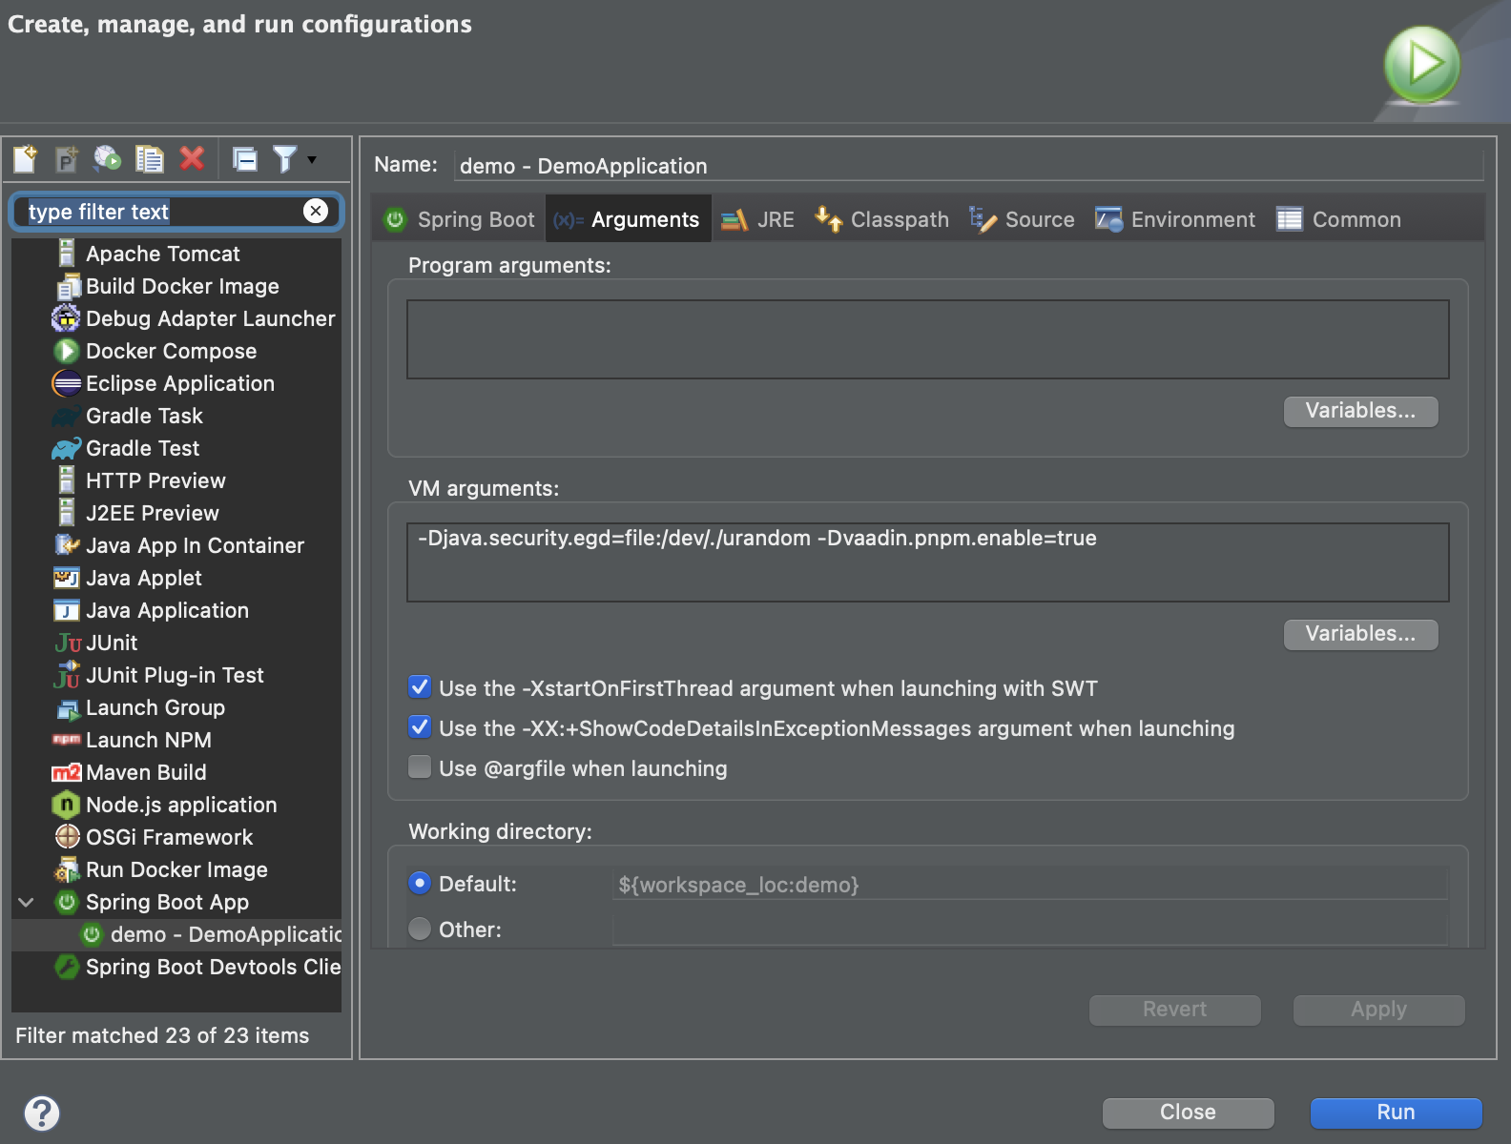This screenshot has width=1511, height=1144.
Task: Open help via question mark icon
Action: click(x=42, y=1113)
